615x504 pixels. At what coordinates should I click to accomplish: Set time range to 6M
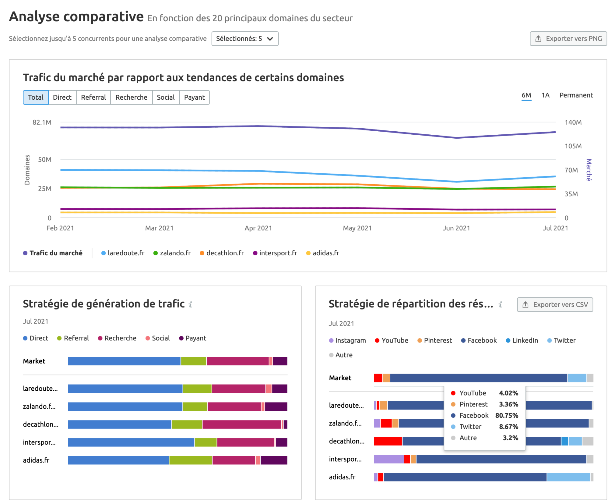coord(526,95)
